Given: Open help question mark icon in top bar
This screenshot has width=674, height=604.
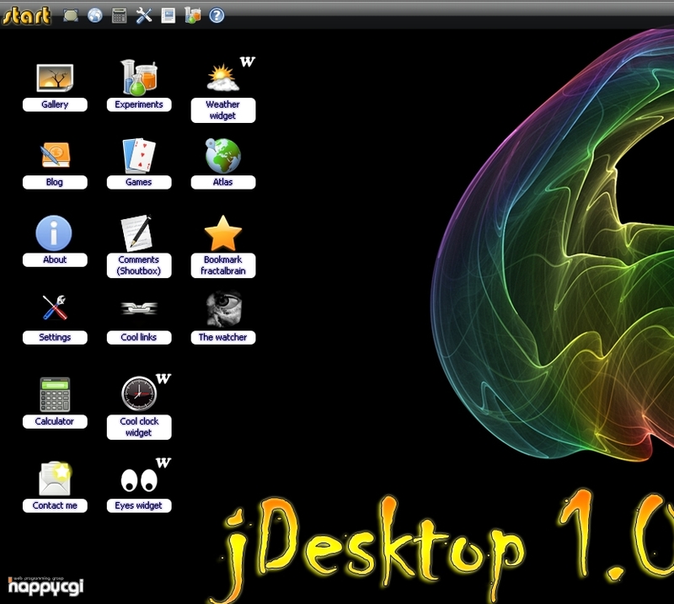Looking at the screenshot, I should (x=217, y=16).
